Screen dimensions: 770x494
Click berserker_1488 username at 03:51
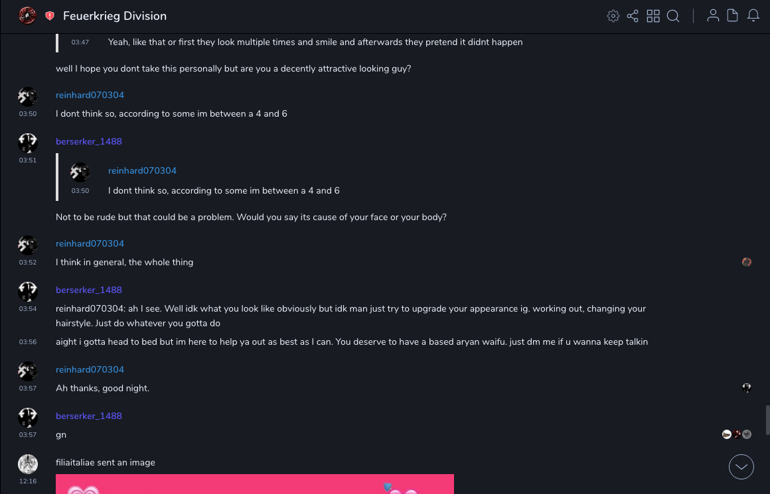(x=89, y=142)
